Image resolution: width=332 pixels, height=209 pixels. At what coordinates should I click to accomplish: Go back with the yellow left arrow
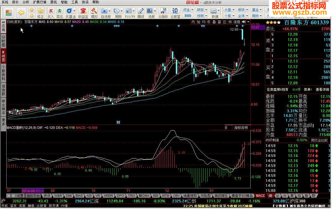[21, 13]
